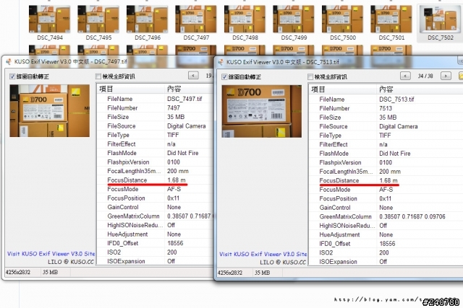Open Visit KUSO Exif Viewer link in DSC_7513 window

(263, 254)
